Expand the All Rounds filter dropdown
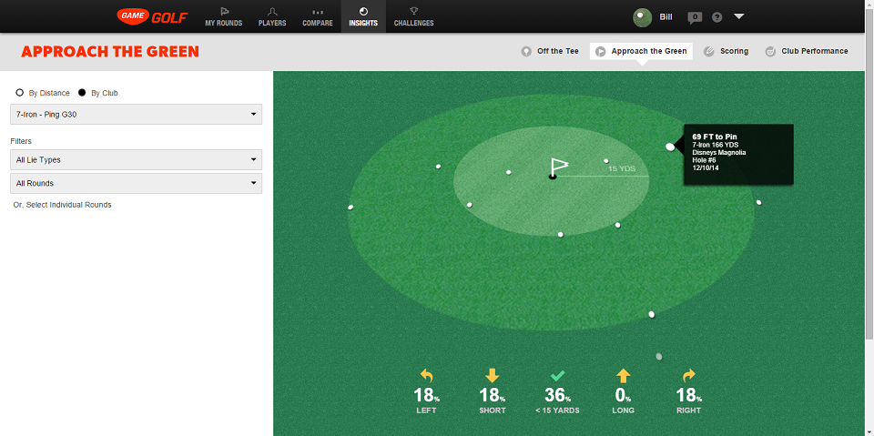 136,183
